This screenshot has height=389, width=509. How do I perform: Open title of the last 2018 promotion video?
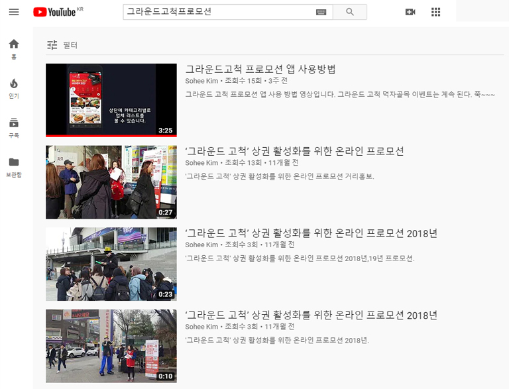point(311,315)
